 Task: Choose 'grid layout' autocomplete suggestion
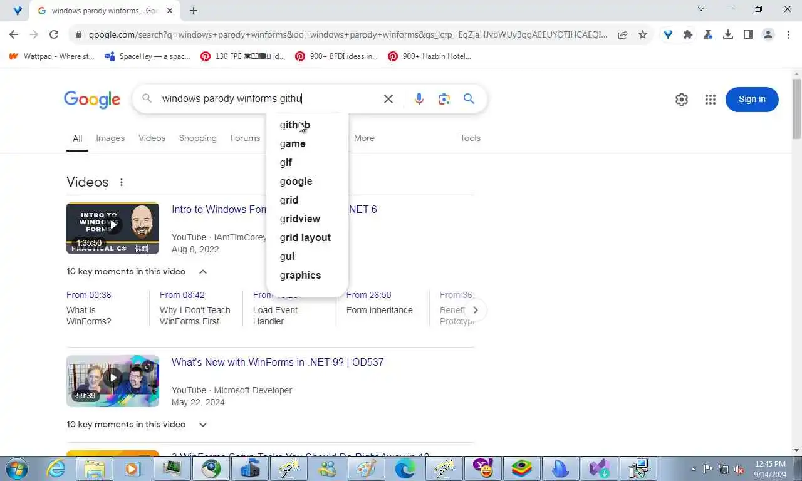coord(307,237)
